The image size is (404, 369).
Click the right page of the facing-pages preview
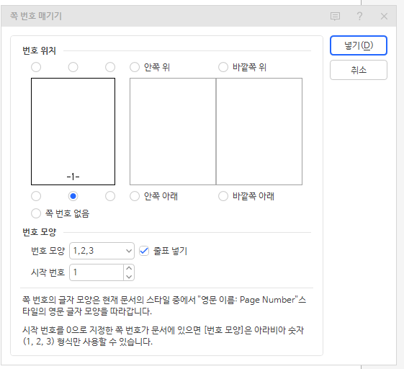point(259,131)
